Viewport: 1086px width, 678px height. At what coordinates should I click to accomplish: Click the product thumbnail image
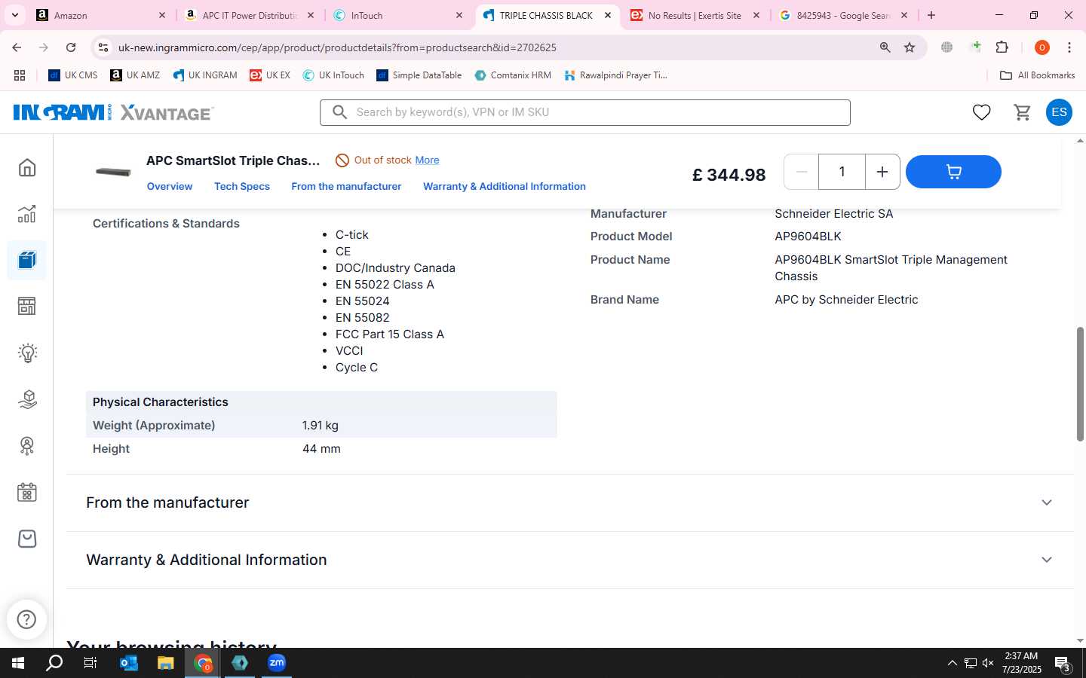point(113,172)
